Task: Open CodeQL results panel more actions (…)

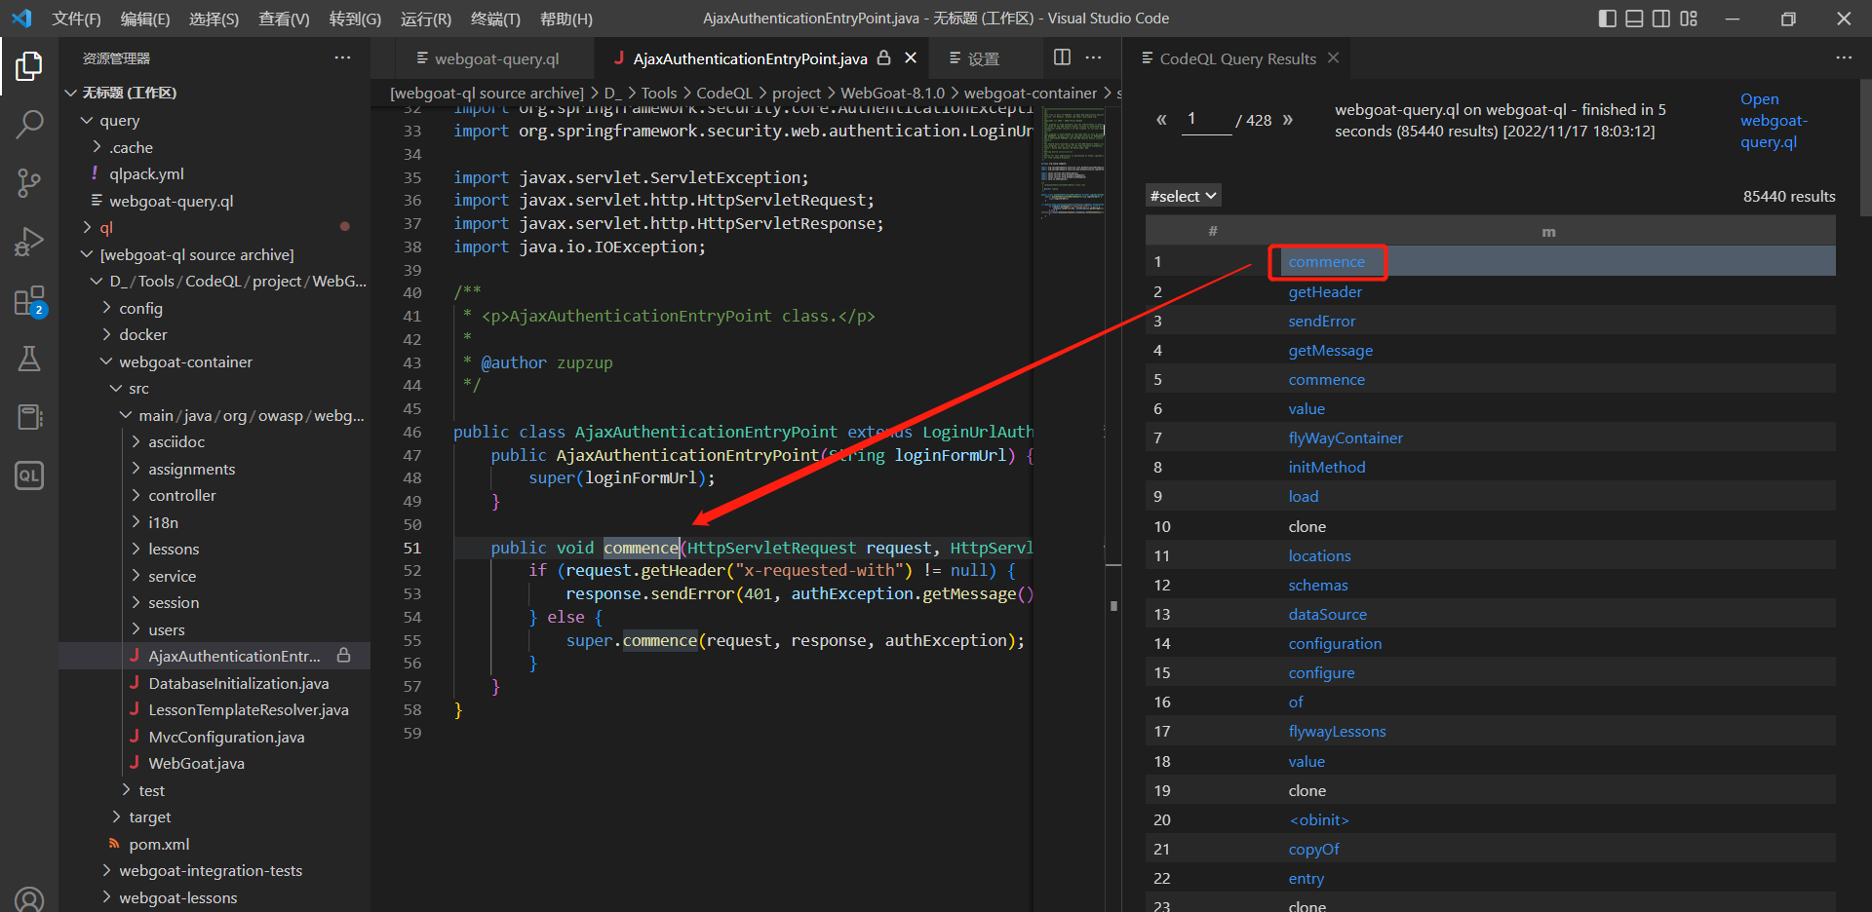Action: (x=1844, y=57)
